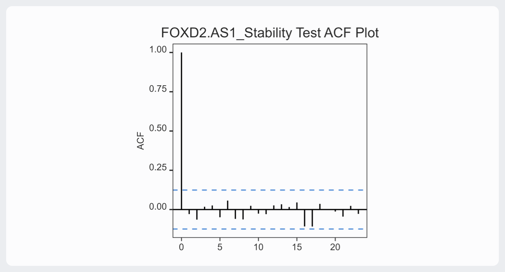Click the 1.00 y-axis tick label
Viewport: 505px width, 272px height.
pos(158,50)
